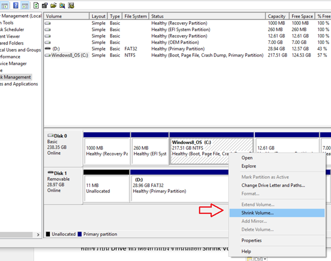Click the Show/Hide Action Pane toolbar icon
The image size is (331, 261).
(25, 6)
